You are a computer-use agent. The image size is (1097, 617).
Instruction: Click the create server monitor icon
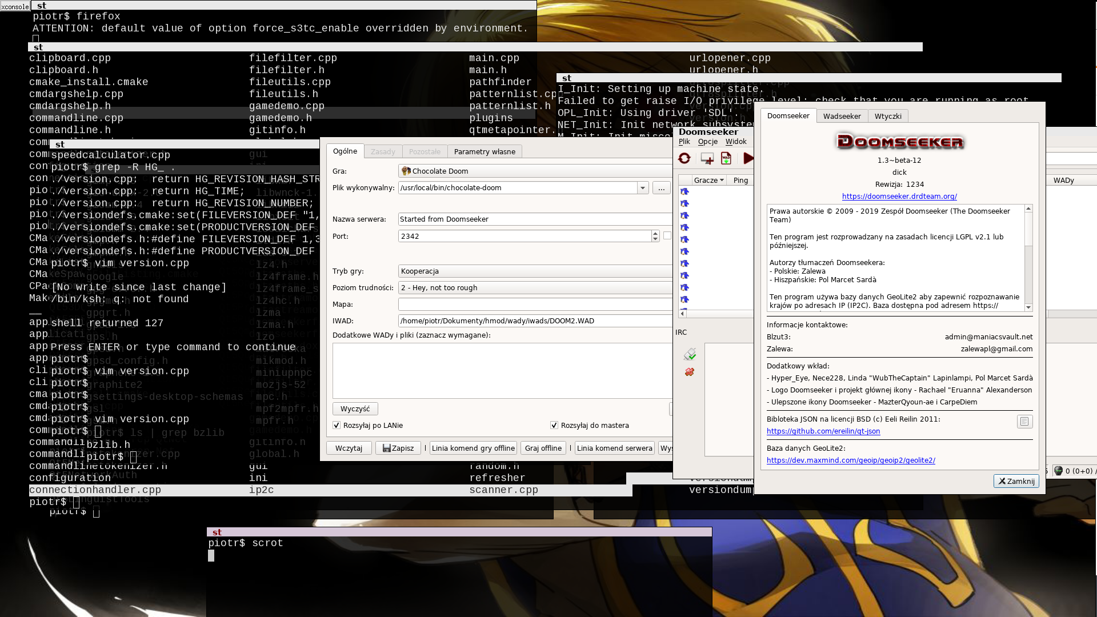coord(707,159)
